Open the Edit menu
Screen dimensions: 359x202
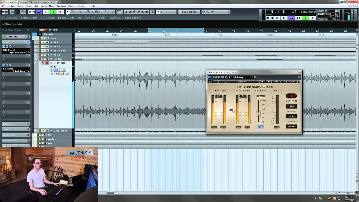[13, 6]
